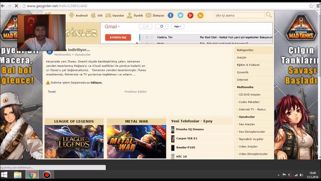Open the Android section

tap(78, 16)
